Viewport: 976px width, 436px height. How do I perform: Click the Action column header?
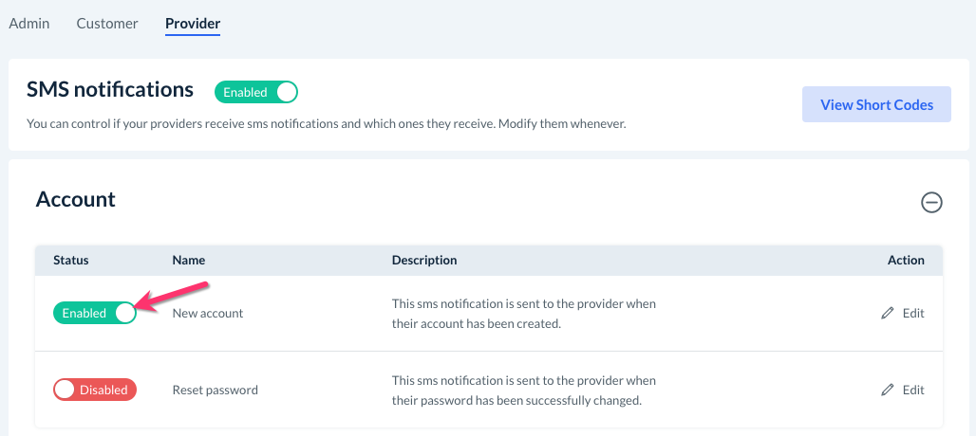[x=906, y=260]
